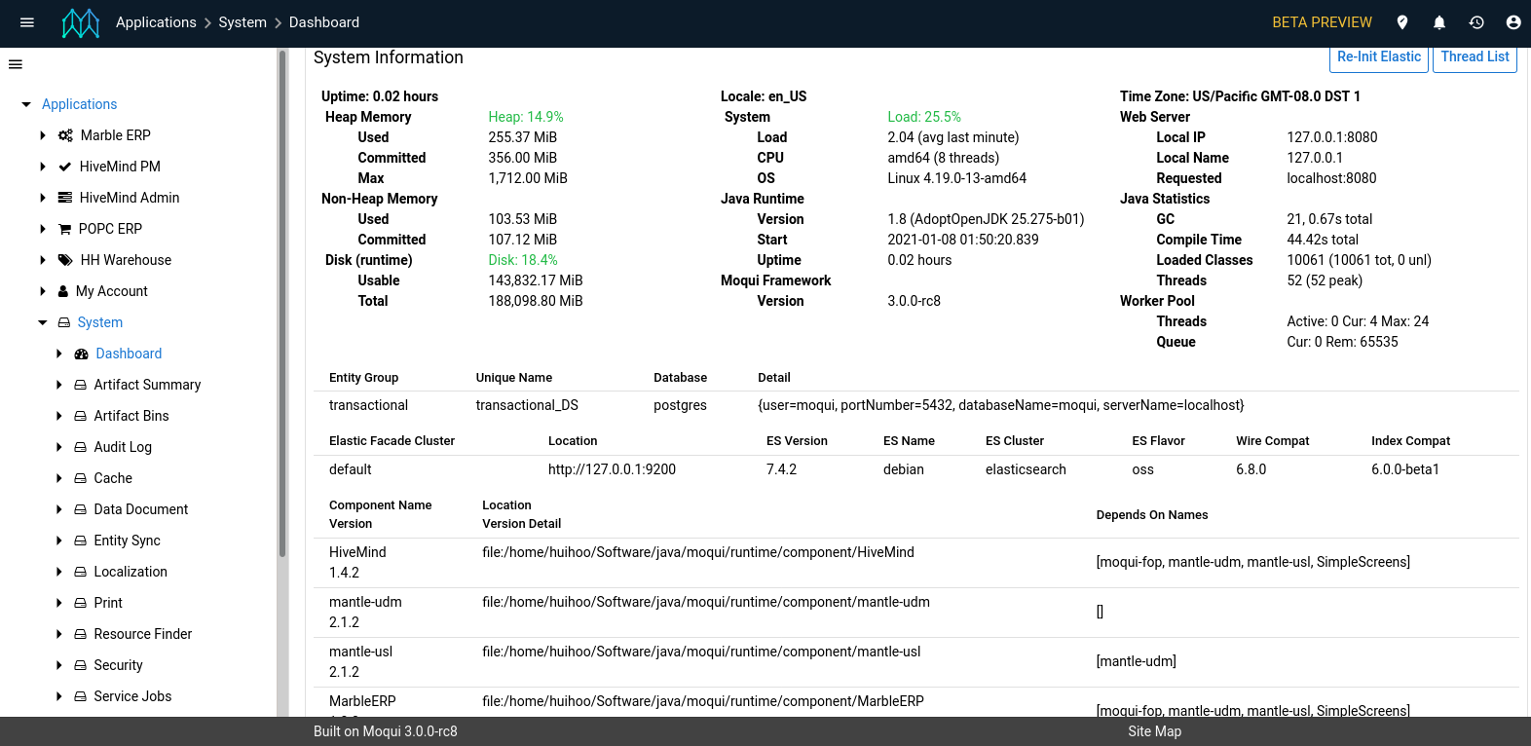
Task: Collapse the Applications tree node
Action: 26,104
